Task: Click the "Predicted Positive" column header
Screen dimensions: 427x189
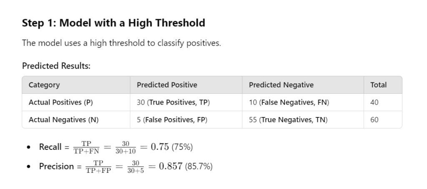Action: [167, 85]
